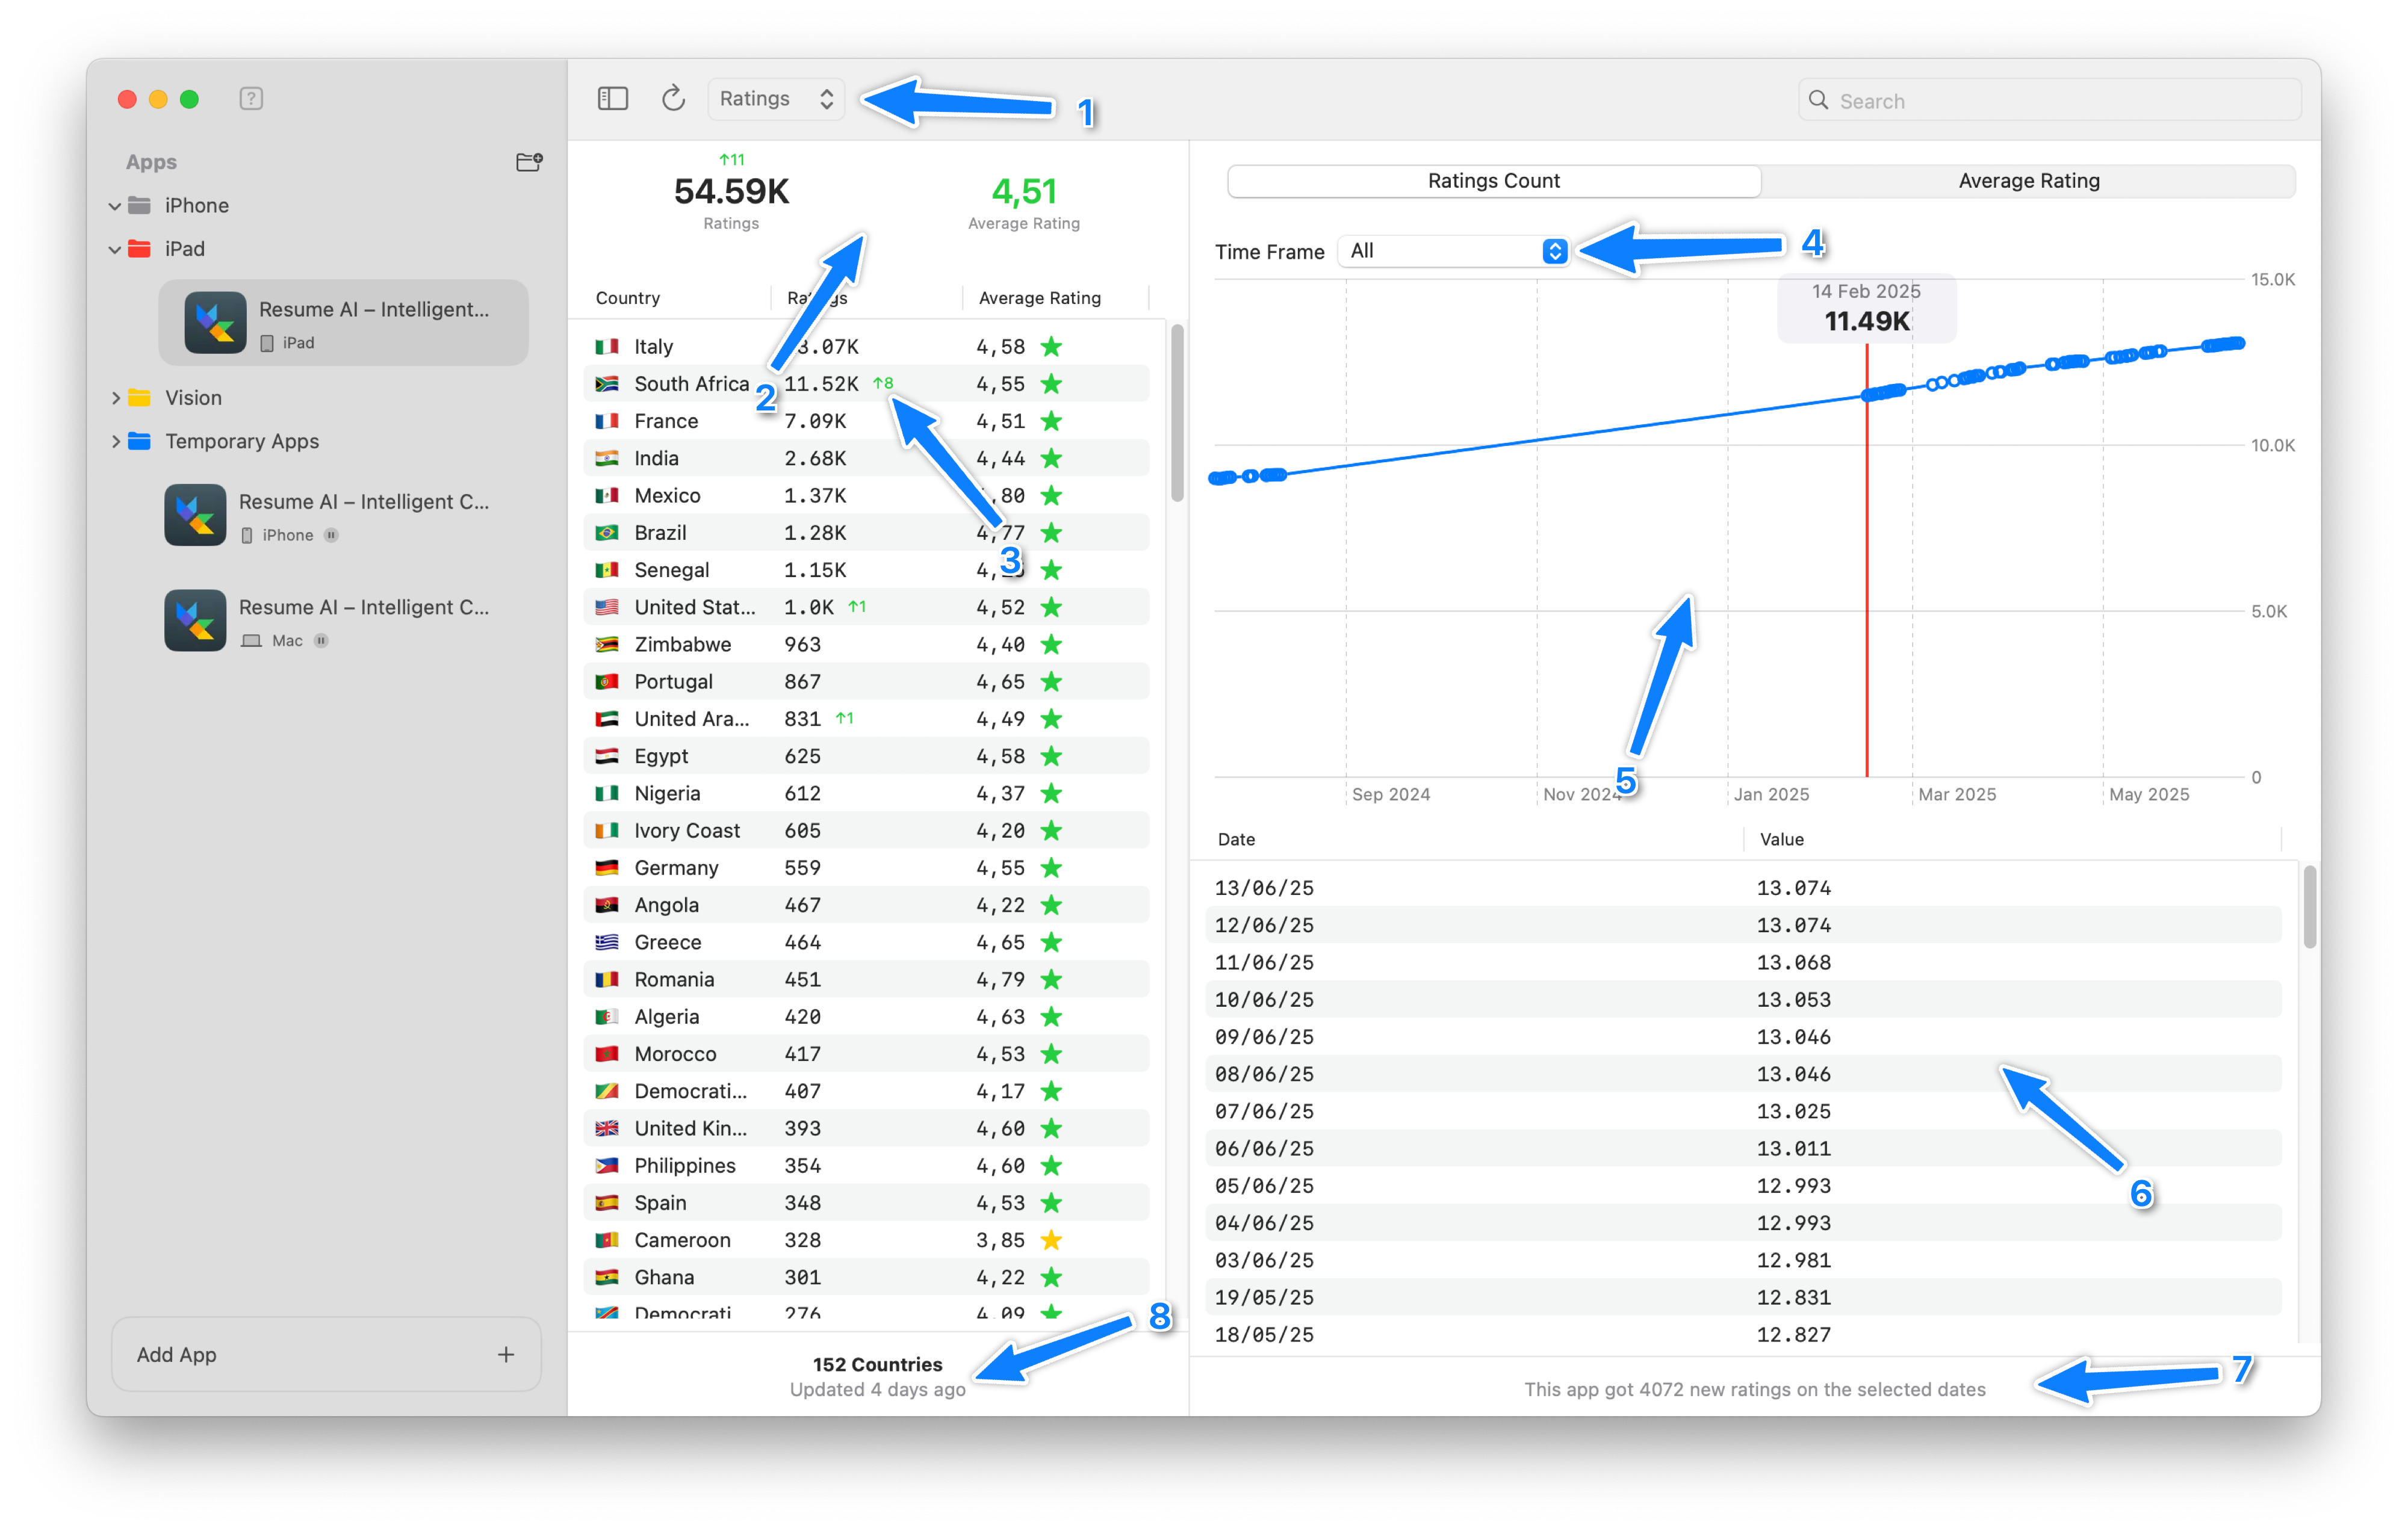Select the Senegal row
Viewport: 2408px width, 1531px height.
pyautogui.click(x=866, y=570)
